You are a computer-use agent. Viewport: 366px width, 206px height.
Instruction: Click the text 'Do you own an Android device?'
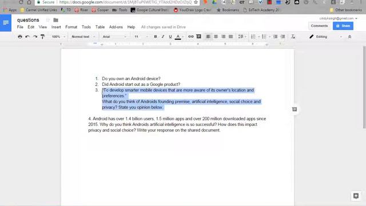(131, 79)
